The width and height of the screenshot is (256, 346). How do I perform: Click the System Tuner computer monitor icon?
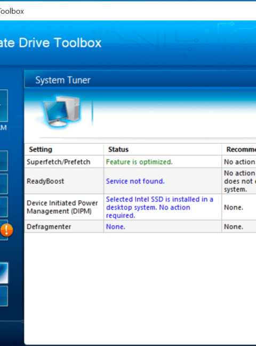[x=61, y=111]
